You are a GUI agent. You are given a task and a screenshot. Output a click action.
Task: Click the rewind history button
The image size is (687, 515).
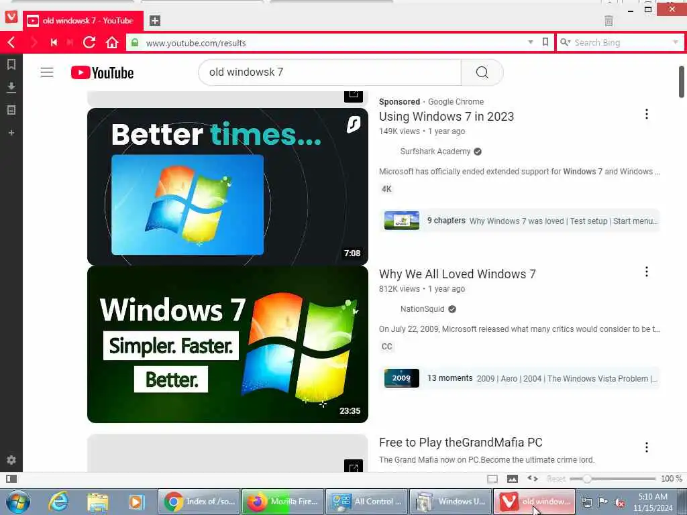[x=54, y=42]
